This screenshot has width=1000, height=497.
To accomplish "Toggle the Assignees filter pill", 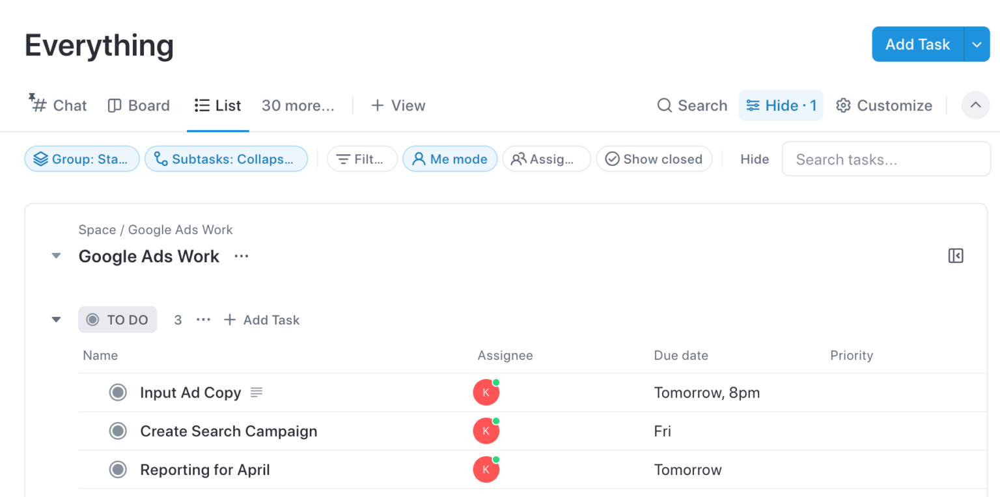I will point(546,159).
